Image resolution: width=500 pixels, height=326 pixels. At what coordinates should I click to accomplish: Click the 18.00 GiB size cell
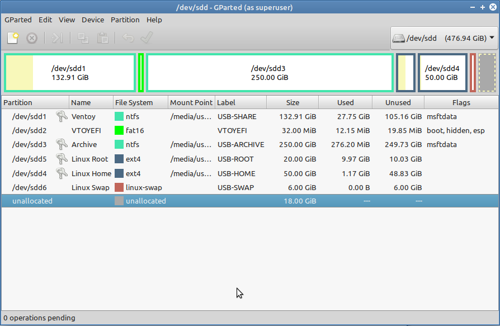300,201
